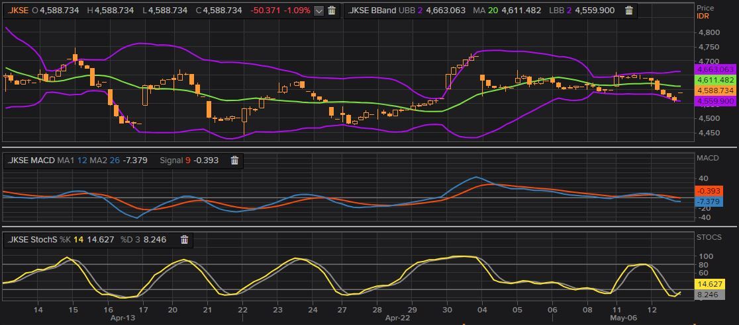Delete the .JKSE price series with trash icon
This screenshot has width=739, height=325.
pos(331,11)
